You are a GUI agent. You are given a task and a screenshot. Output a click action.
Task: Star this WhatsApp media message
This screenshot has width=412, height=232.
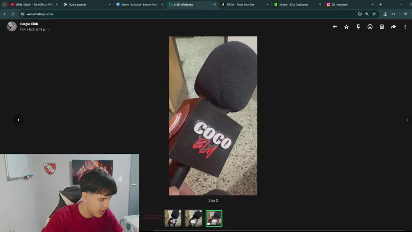346,27
